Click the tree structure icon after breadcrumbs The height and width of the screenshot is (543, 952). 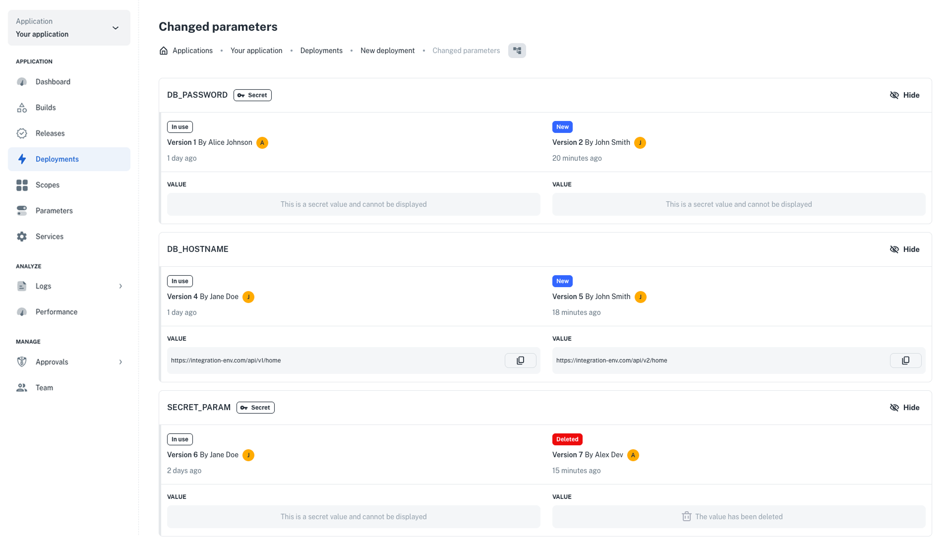(x=517, y=51)
